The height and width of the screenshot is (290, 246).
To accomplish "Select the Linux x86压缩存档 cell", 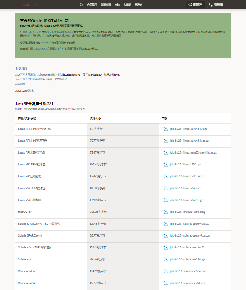I will coord(51,177).
